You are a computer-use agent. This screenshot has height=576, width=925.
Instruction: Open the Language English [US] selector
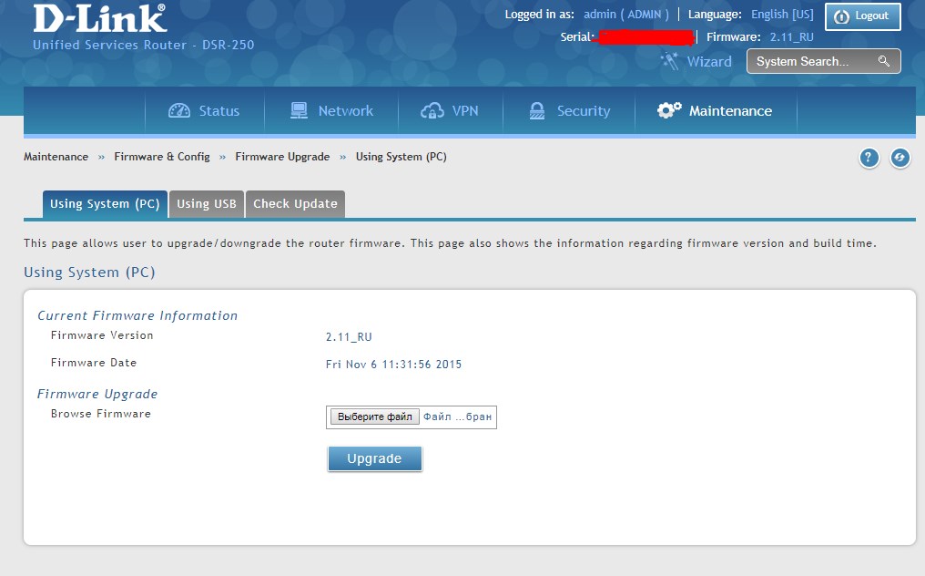point(782,15)
